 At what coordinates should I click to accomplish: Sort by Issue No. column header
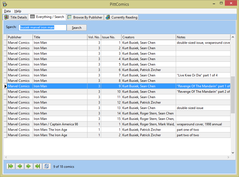111,37
